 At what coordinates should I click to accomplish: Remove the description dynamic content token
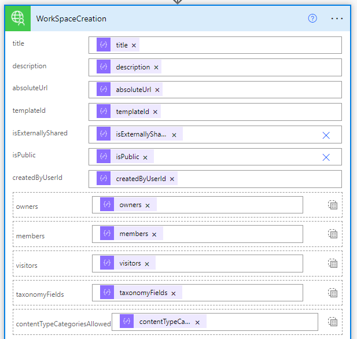tap(156, 68)
